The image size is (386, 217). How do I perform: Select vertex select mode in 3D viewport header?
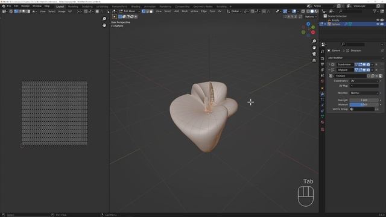(x=144, y=11)
